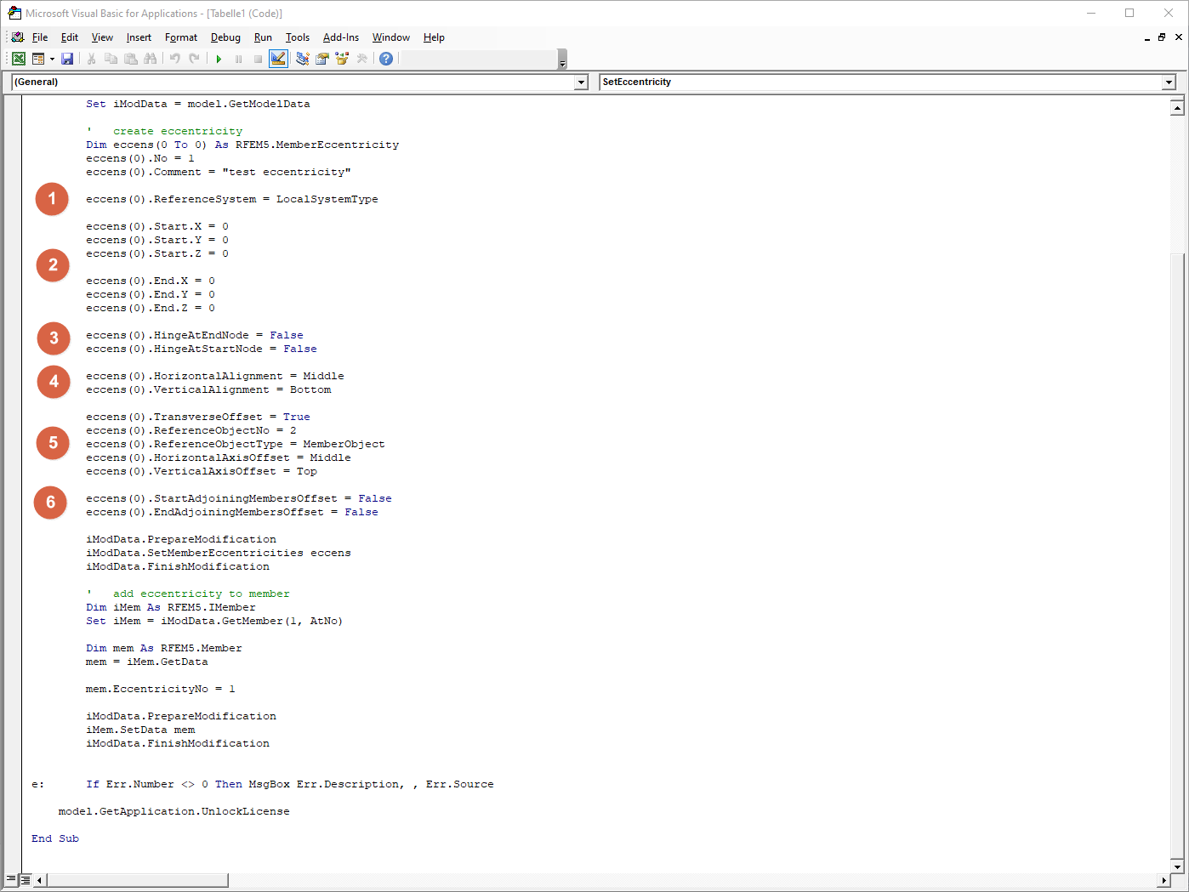Click the VBA application icon in title bar
Viewport: 1189px width, 892px height.
[x=14, y=13]
